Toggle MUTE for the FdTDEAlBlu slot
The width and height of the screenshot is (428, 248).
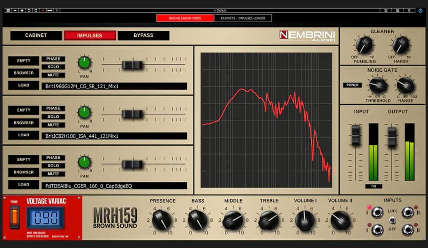[x=53, y=174]
